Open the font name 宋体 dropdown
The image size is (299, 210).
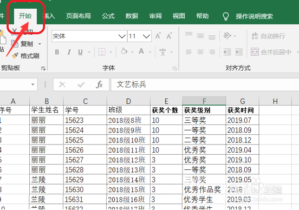tap(122, 36)
